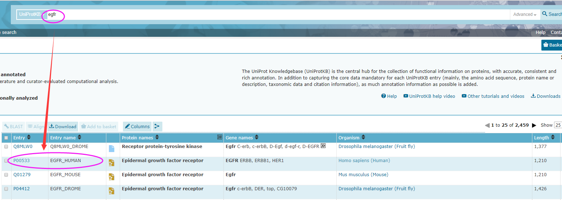Tick the checkbox for entry Q8MLW0
This screenshot has height=200, width=562.
click(6, 147)
